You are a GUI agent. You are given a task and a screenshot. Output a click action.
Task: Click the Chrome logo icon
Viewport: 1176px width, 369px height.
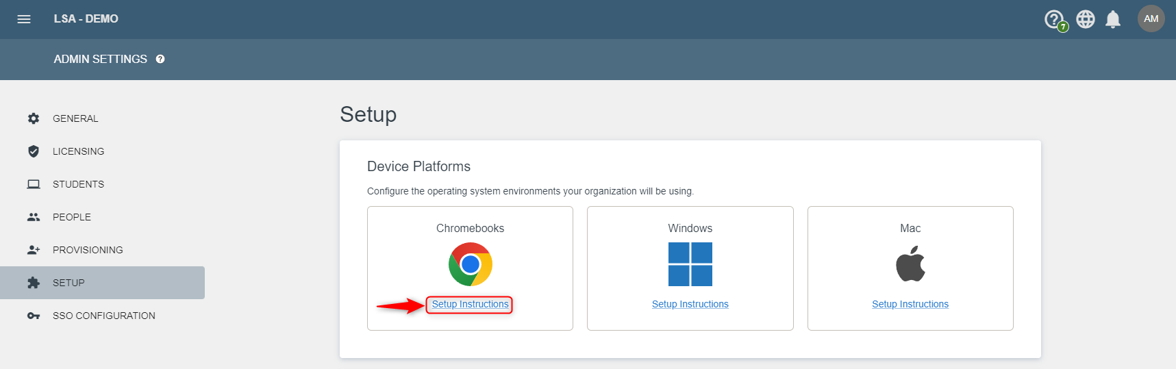(x=471, y=264)
